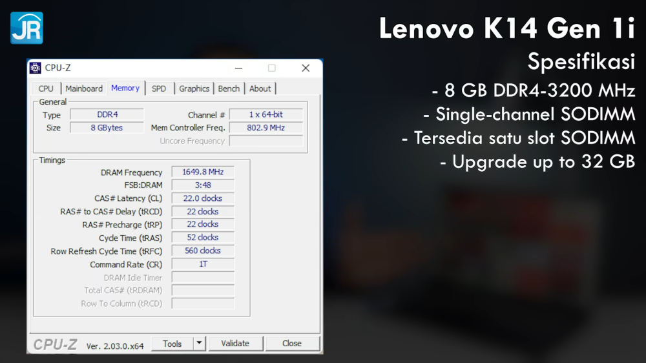Click the CPU-Z app icon in title bar
Viewport: 646px width, 363px height.
click(x=36, y=68)
